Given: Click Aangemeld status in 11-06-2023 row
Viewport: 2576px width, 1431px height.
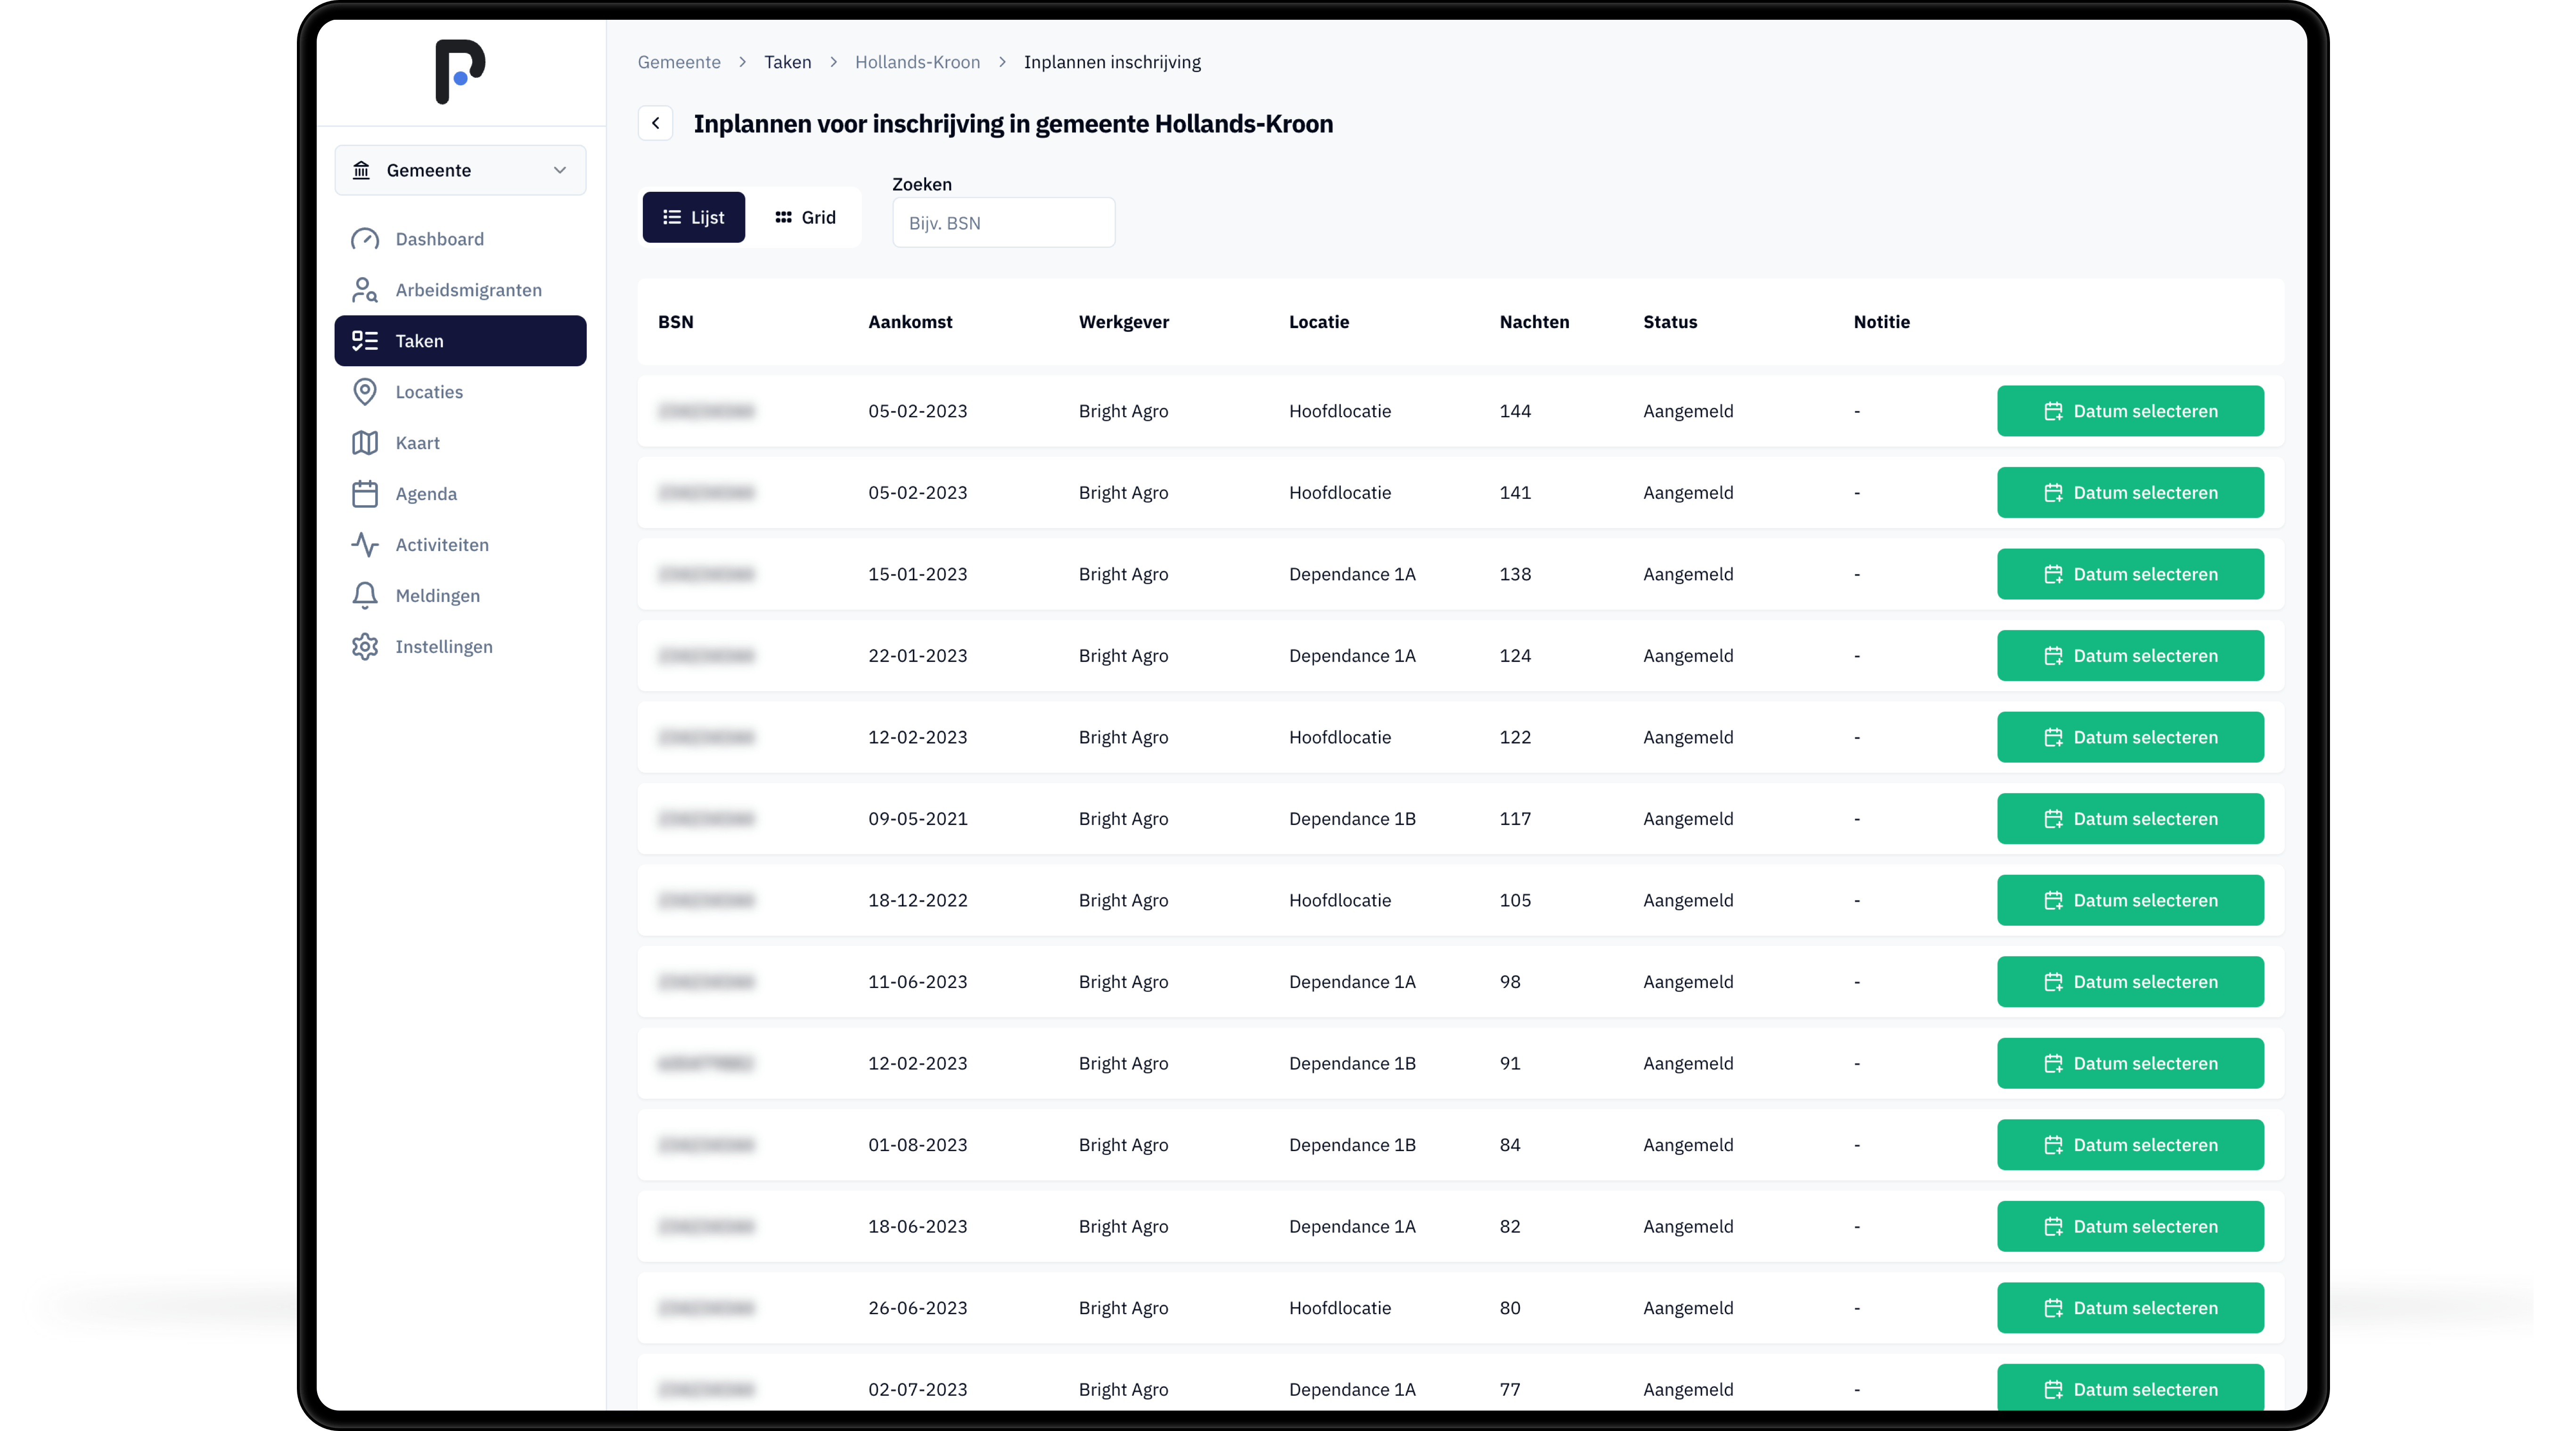Looking at the screenshot, I should 1688,982.
